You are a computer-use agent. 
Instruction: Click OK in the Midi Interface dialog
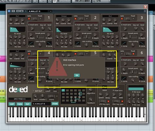click(77, 75)
